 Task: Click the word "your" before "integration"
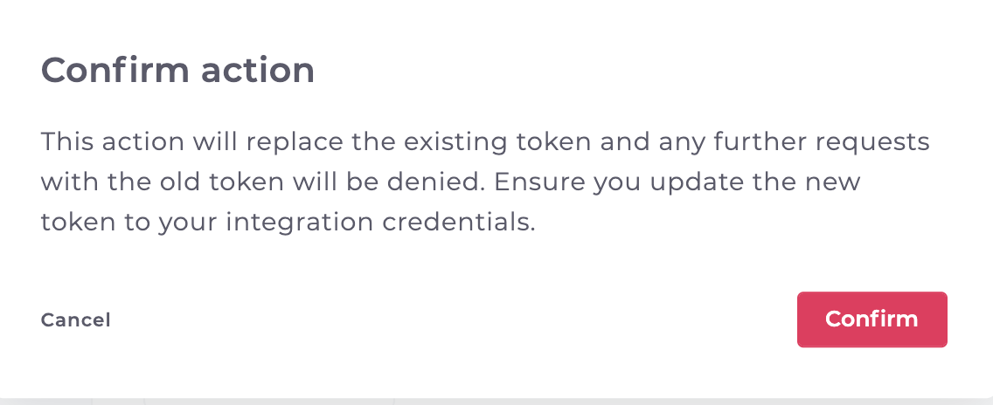point(185,223)
